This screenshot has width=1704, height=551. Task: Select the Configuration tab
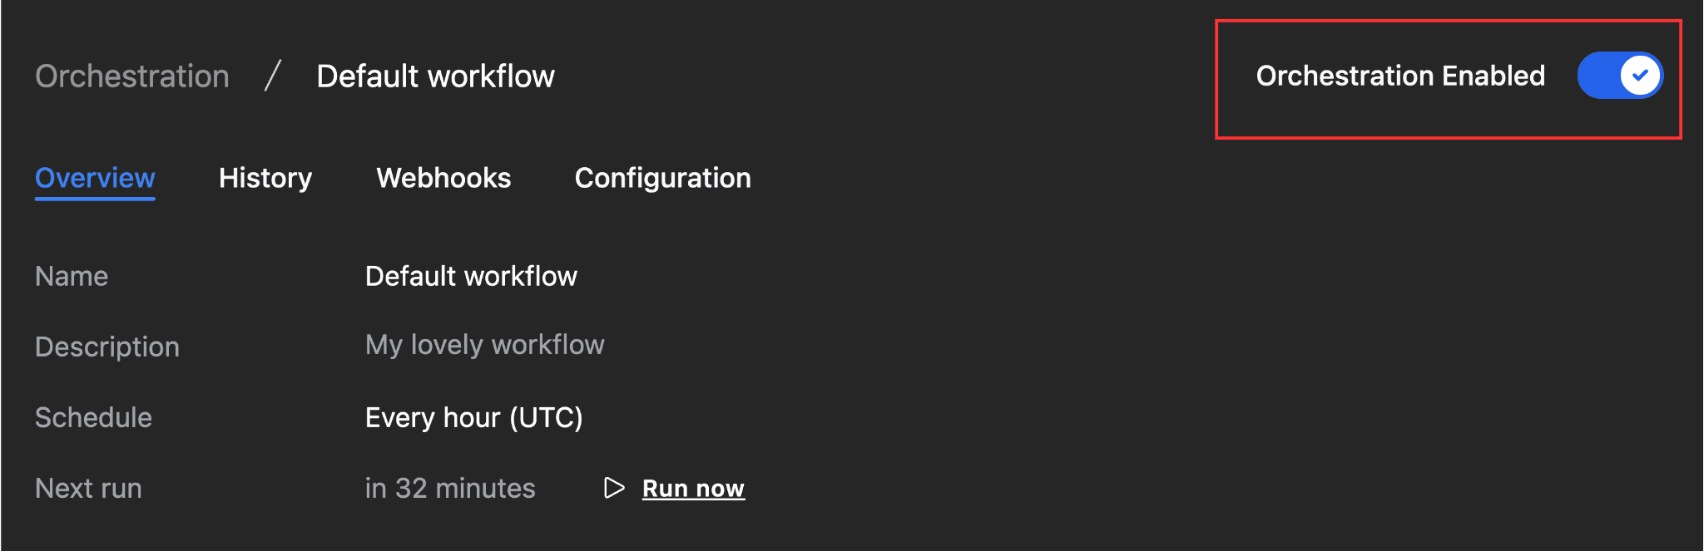tap(661, 178)
